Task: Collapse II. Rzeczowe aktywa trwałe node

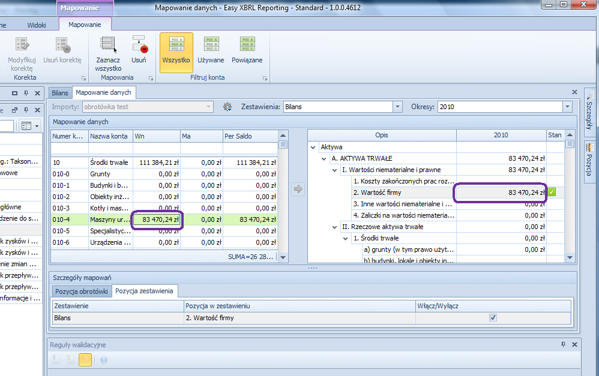Action: pyautogui.click(x=335, y=227)
